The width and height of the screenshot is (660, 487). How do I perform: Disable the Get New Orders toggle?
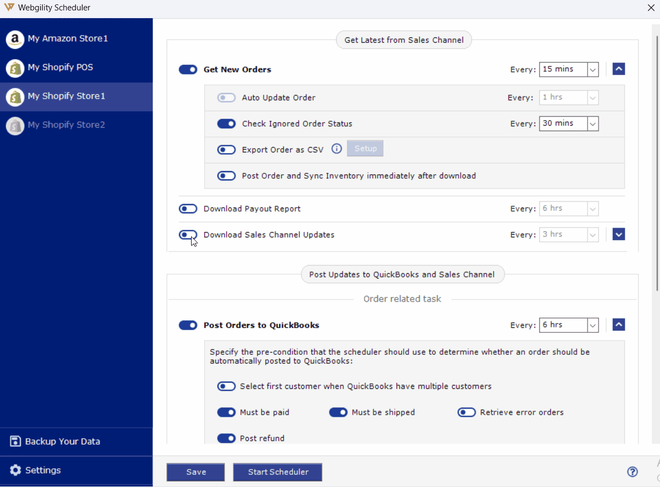coord(188,70)
